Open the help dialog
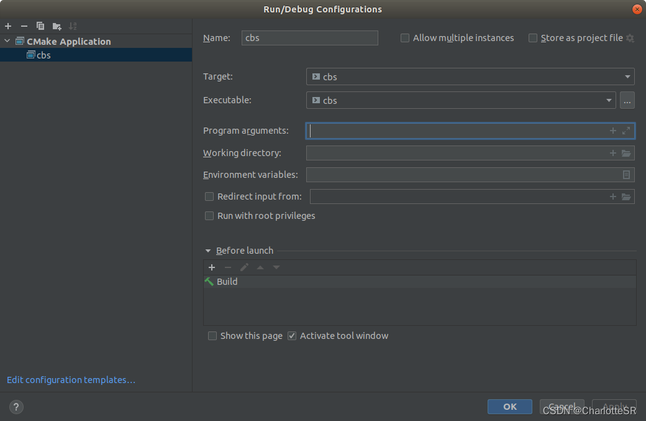The height and width of the screenshot is (421, 646). 16,407
